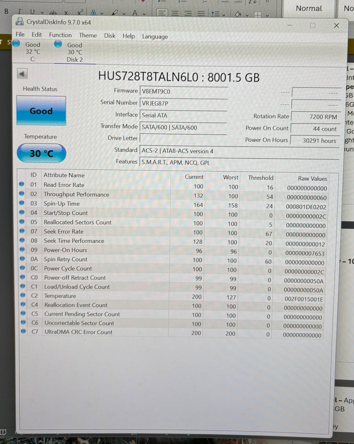Click the Raw Values column header
The width and height of the screenshot is (354, 444).
pyautogui.click(x=312, y=178)
